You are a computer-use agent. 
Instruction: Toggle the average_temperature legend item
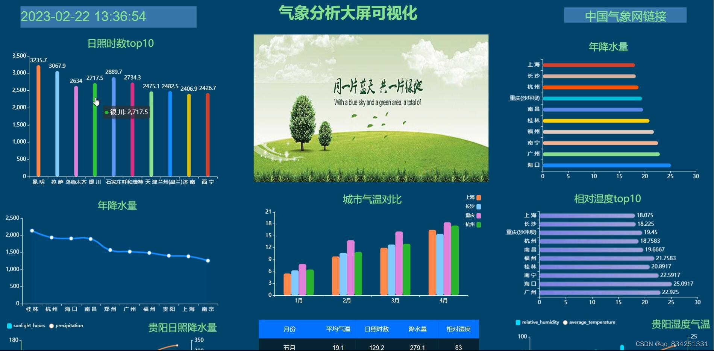(589, 322)
